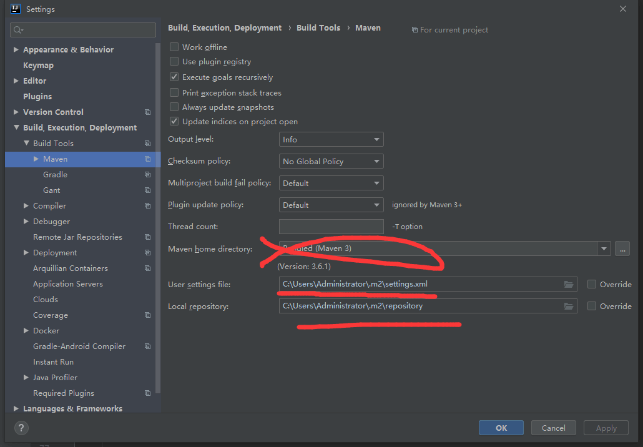Viewport: 643px width, 447px height.
Task: Click project-level icon beside Required Plugins
Action: coord(147,393)
